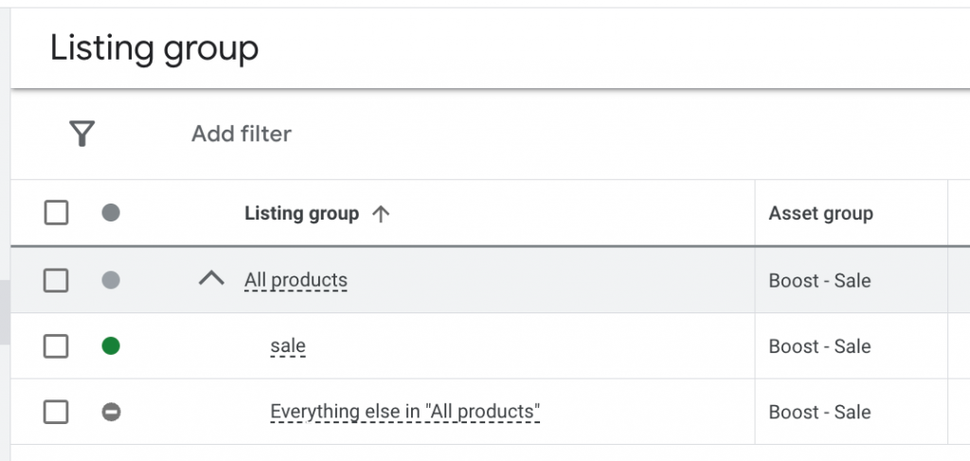The image size is (970, 461).
Task: Click the Add filter field
Action: click(242, 134)
